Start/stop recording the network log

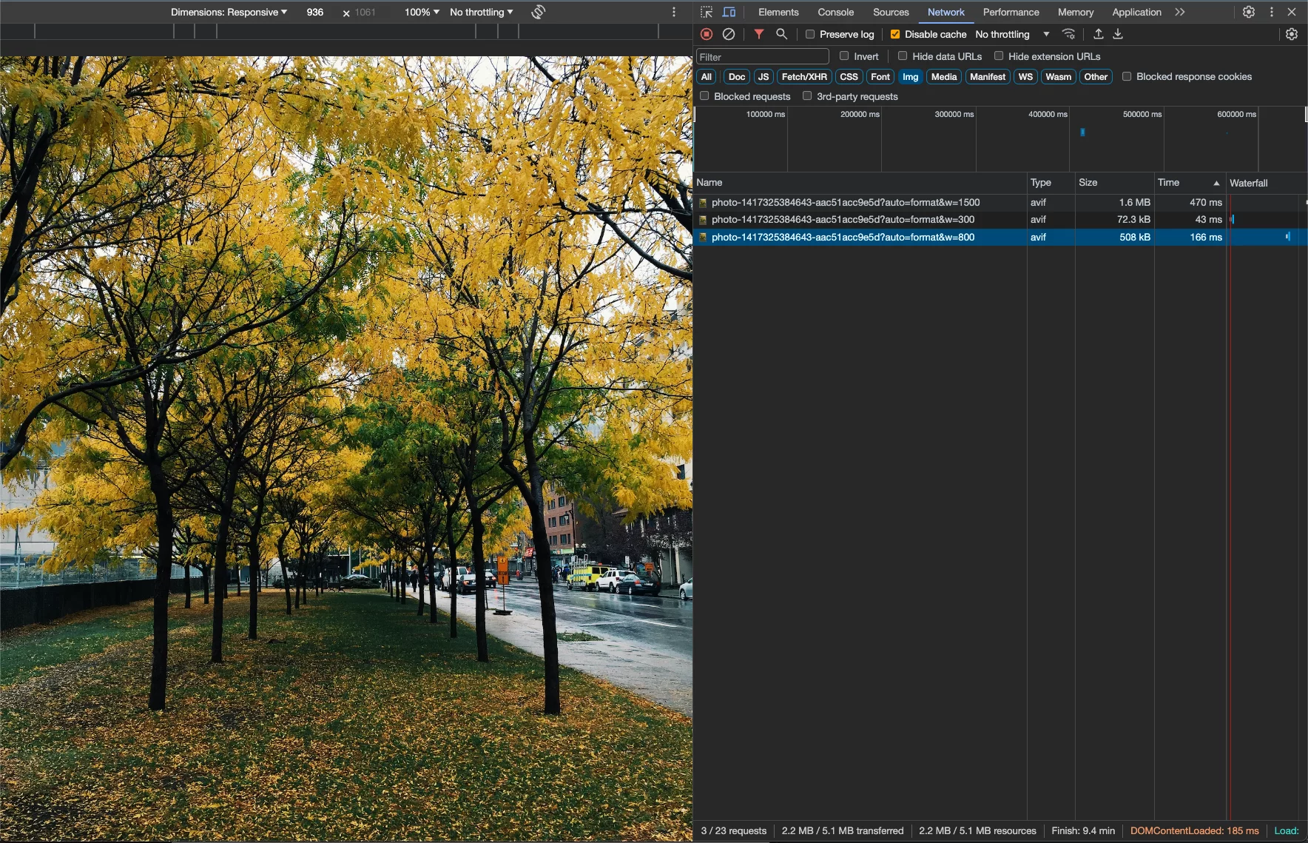(705, 34)
